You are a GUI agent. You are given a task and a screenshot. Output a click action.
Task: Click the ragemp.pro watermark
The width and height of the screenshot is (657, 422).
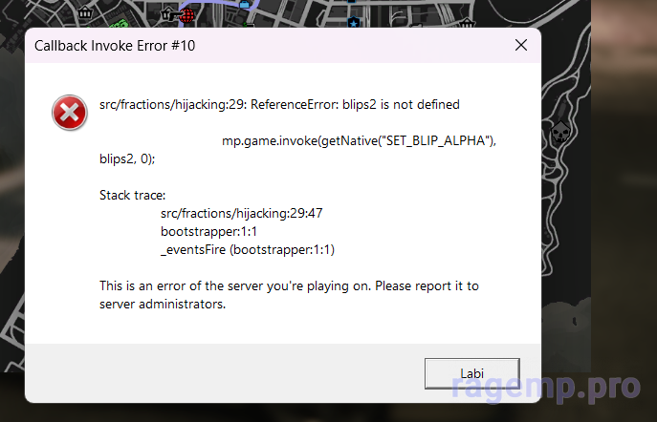tap(546, 388)
